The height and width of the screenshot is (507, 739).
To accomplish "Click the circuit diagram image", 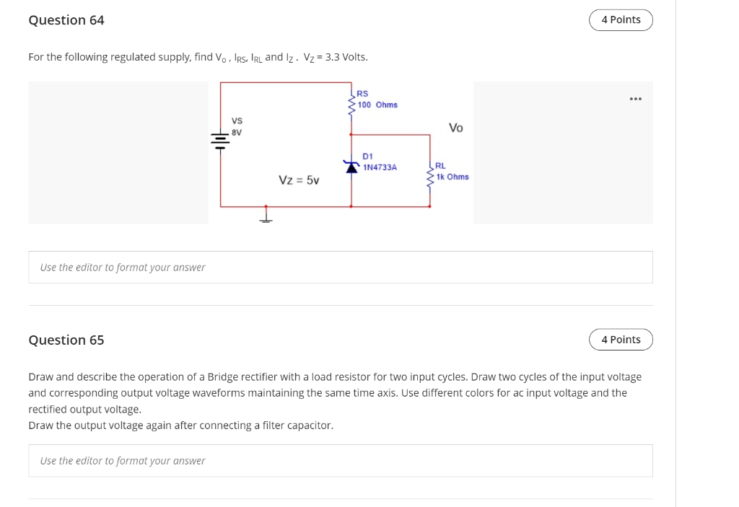I will point(339,151).
